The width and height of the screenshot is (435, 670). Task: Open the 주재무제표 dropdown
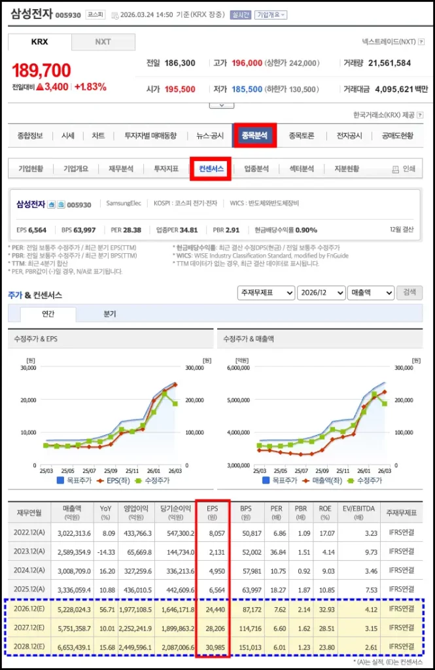[266, 292]
